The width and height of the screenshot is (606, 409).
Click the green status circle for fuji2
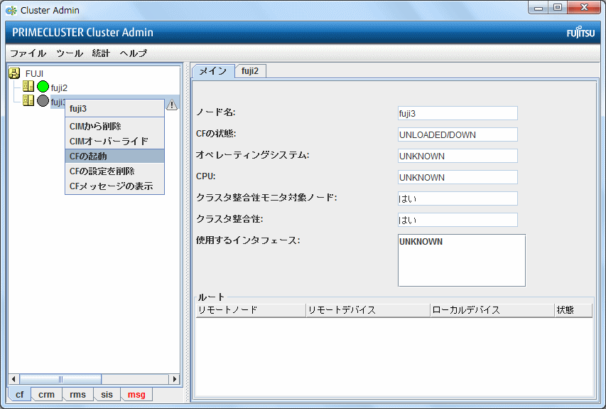43,87
